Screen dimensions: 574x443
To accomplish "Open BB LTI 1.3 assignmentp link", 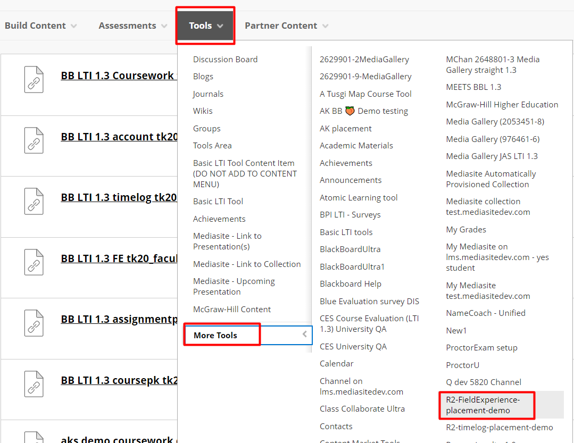I will [x=119, y=319].
